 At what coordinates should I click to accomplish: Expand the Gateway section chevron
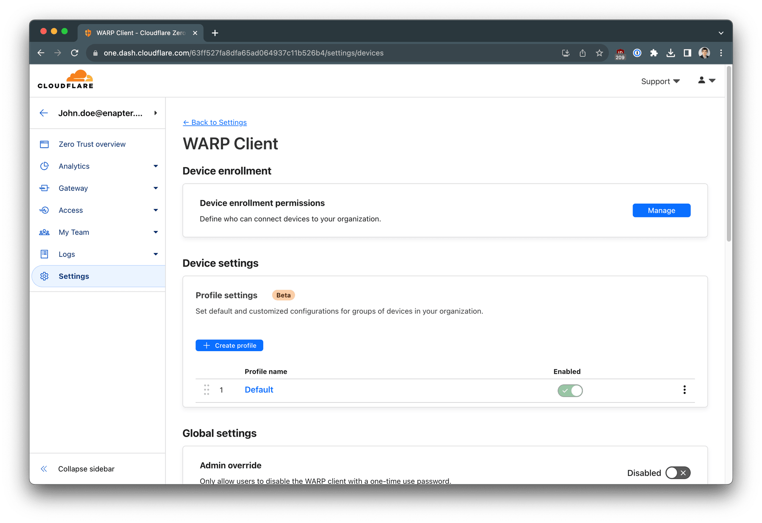coord(156,188)
